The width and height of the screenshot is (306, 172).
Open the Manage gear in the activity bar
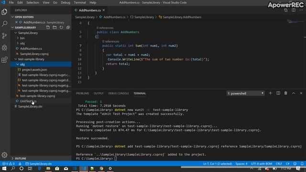click(4, 155)
